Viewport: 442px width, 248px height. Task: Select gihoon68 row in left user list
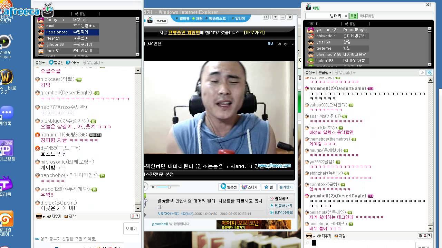coord(68,44)
